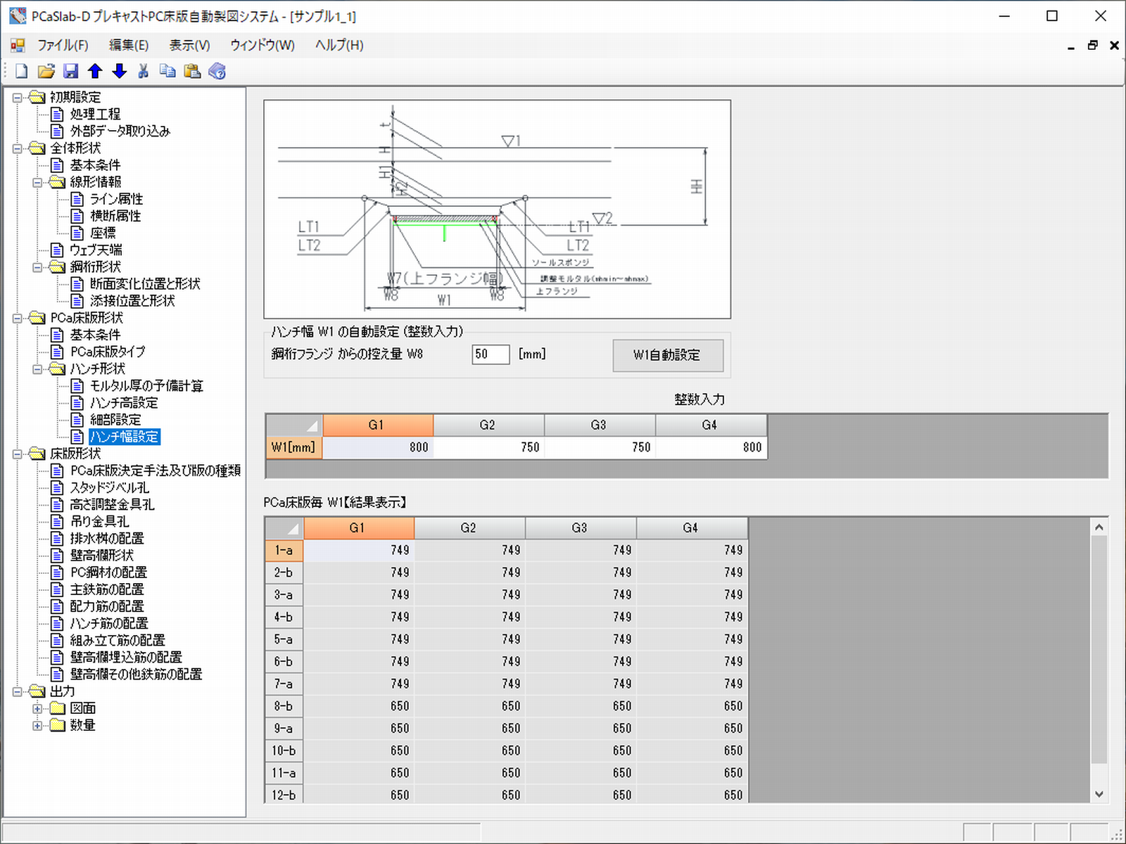
Task: Collapse the ハンチ形状 tree node
Action: [38, 369]
